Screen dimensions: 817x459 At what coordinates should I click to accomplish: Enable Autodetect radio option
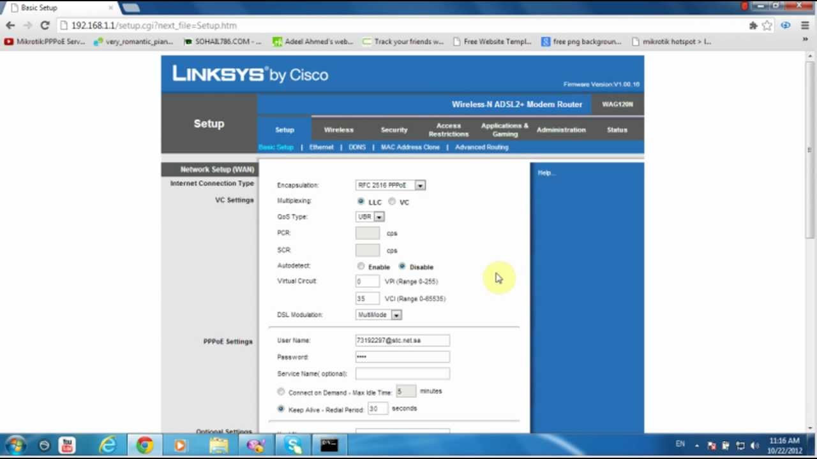361,266
